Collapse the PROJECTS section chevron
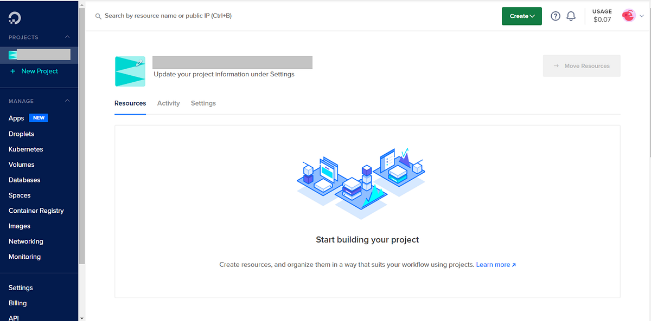This screenshot has width=651, height=321. (x=67, y=37)
